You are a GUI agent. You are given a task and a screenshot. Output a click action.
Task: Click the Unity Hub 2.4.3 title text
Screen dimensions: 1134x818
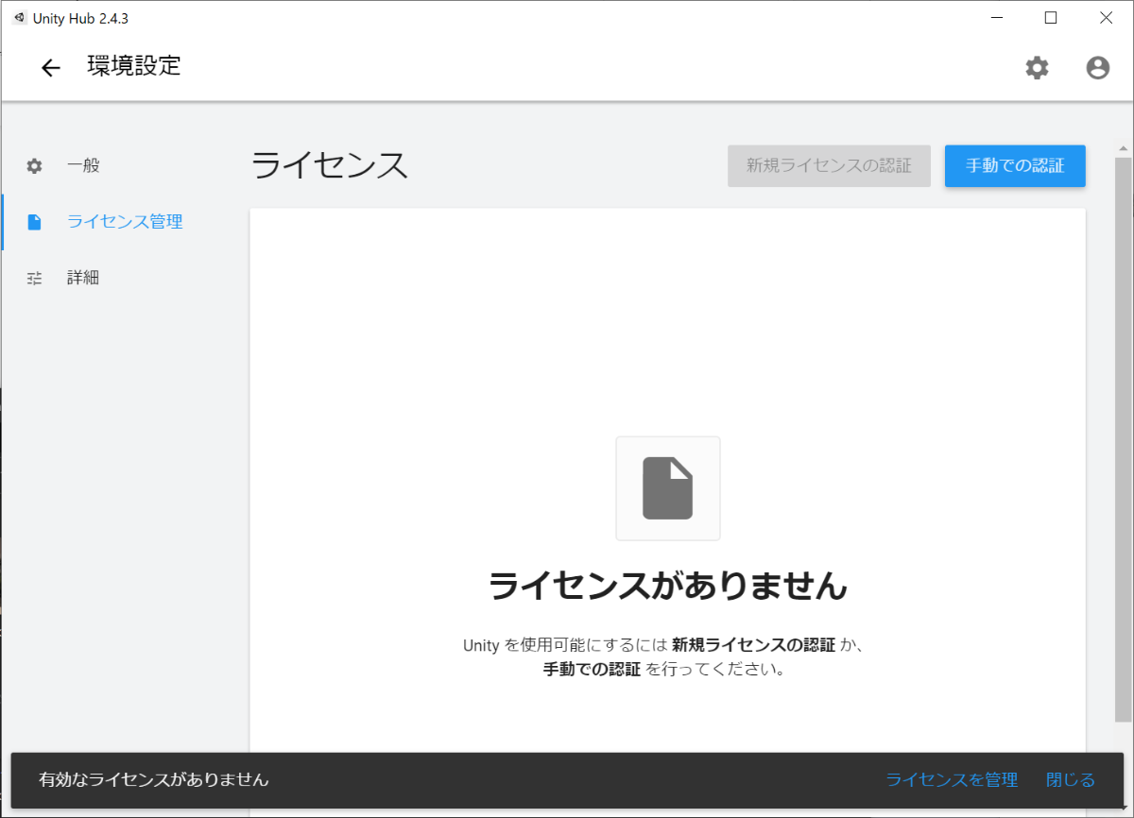[x=80, y=18]
